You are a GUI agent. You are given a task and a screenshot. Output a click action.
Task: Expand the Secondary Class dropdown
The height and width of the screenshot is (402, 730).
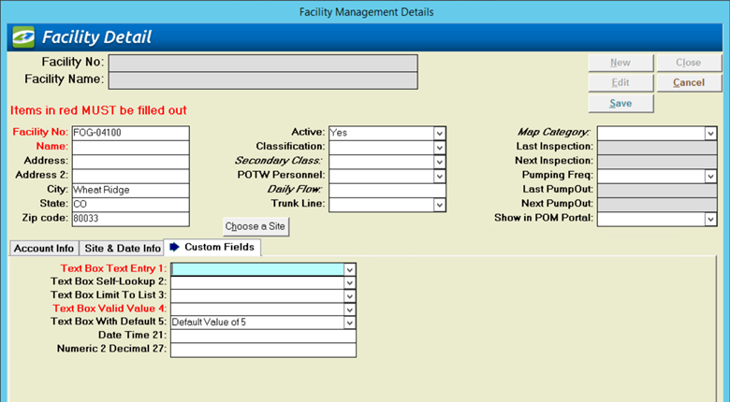point(439,162)
